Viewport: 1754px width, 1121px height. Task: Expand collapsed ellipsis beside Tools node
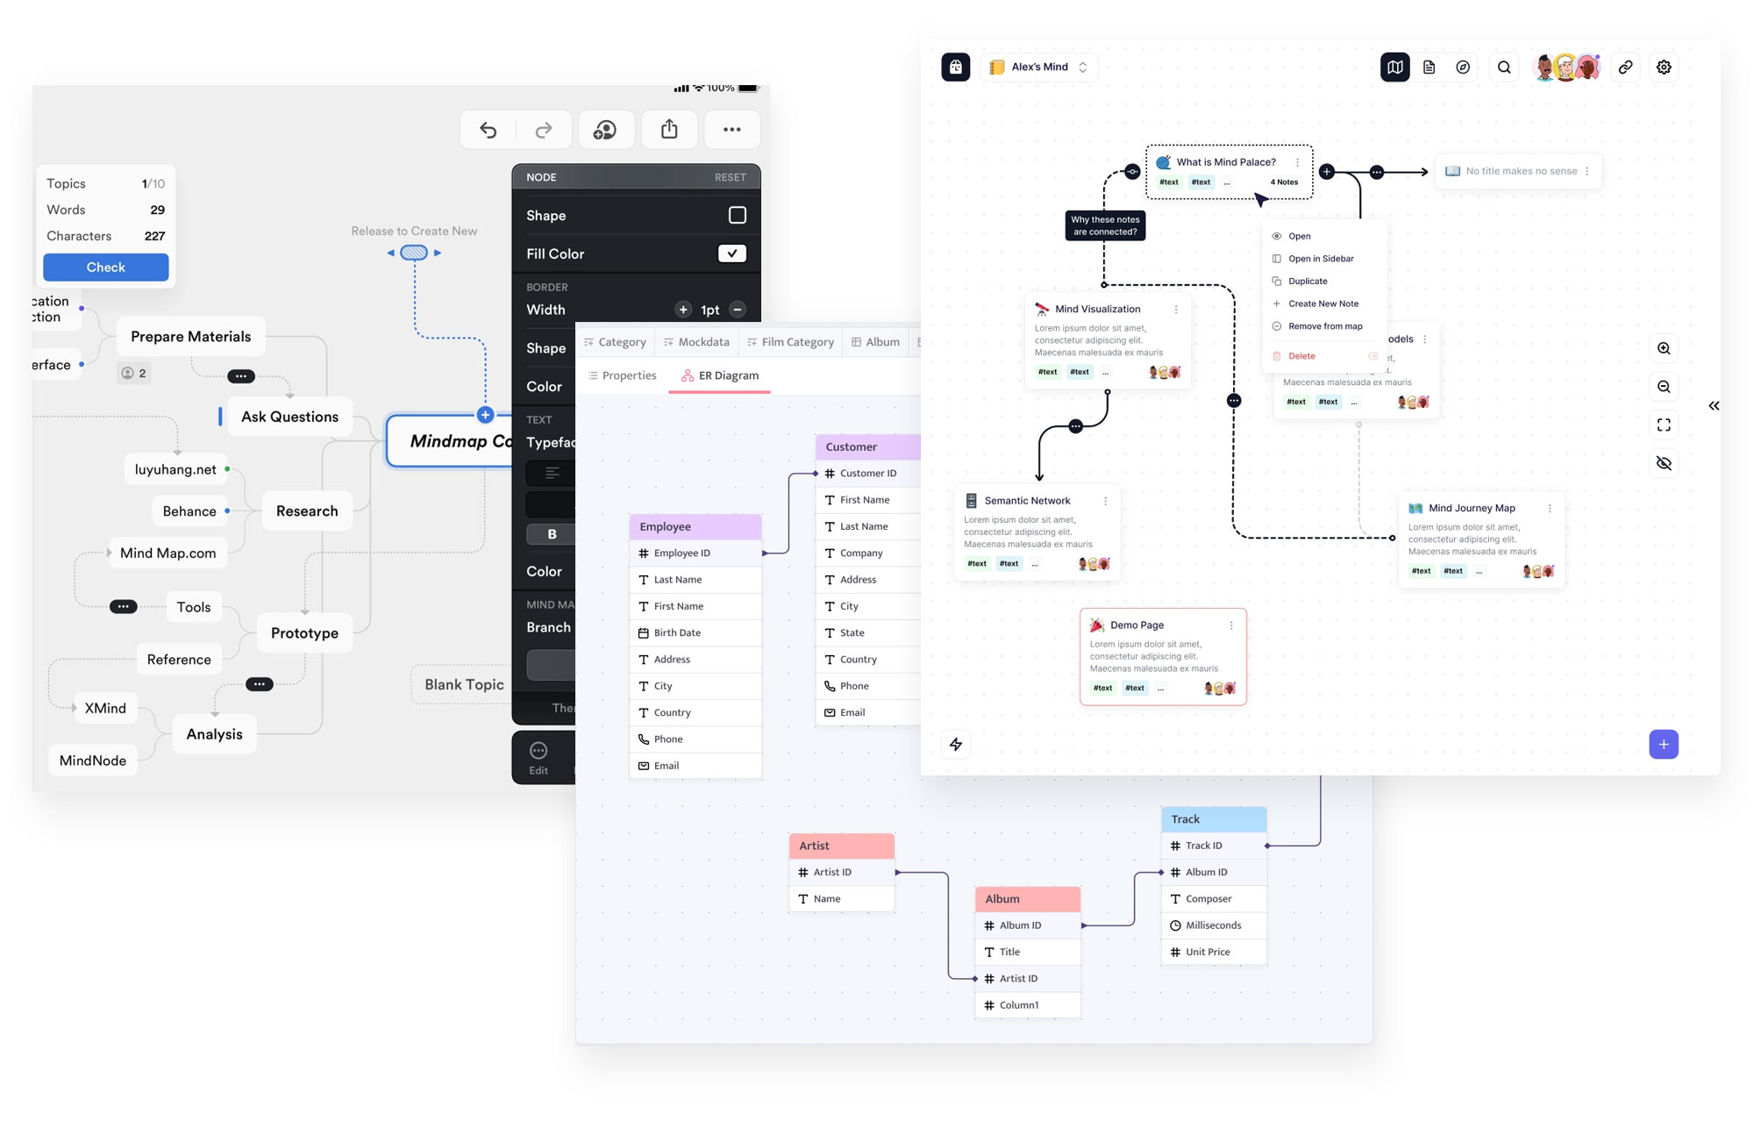click(x=124, y=606)
